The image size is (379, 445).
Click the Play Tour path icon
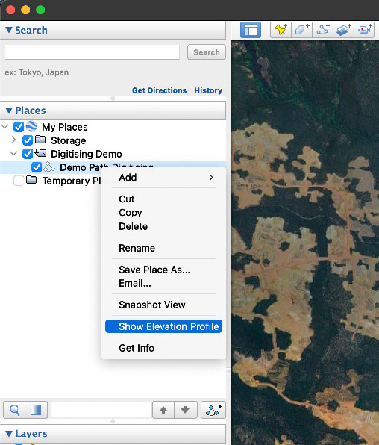click(213, 410)
